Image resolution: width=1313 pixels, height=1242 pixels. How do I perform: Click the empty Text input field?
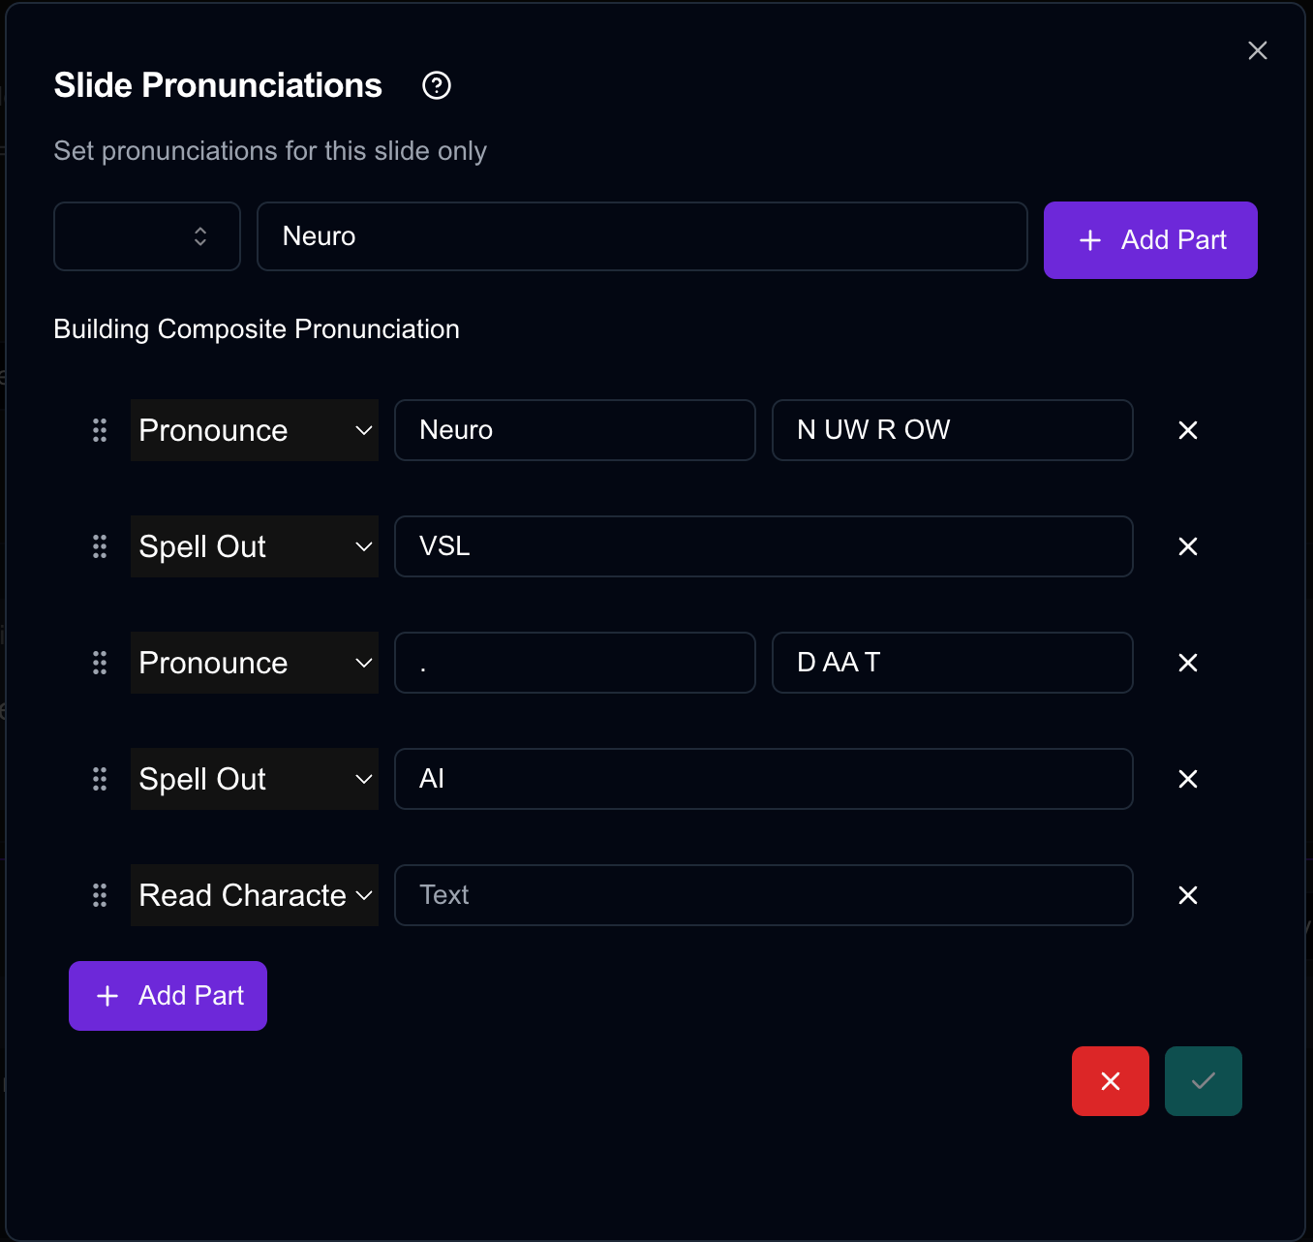pyautogui.click(x=764, y=895)
